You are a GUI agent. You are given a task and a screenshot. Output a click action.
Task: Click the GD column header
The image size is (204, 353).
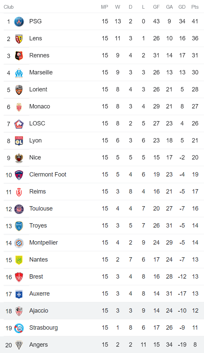pyautogui.click(x=182, y=7)
